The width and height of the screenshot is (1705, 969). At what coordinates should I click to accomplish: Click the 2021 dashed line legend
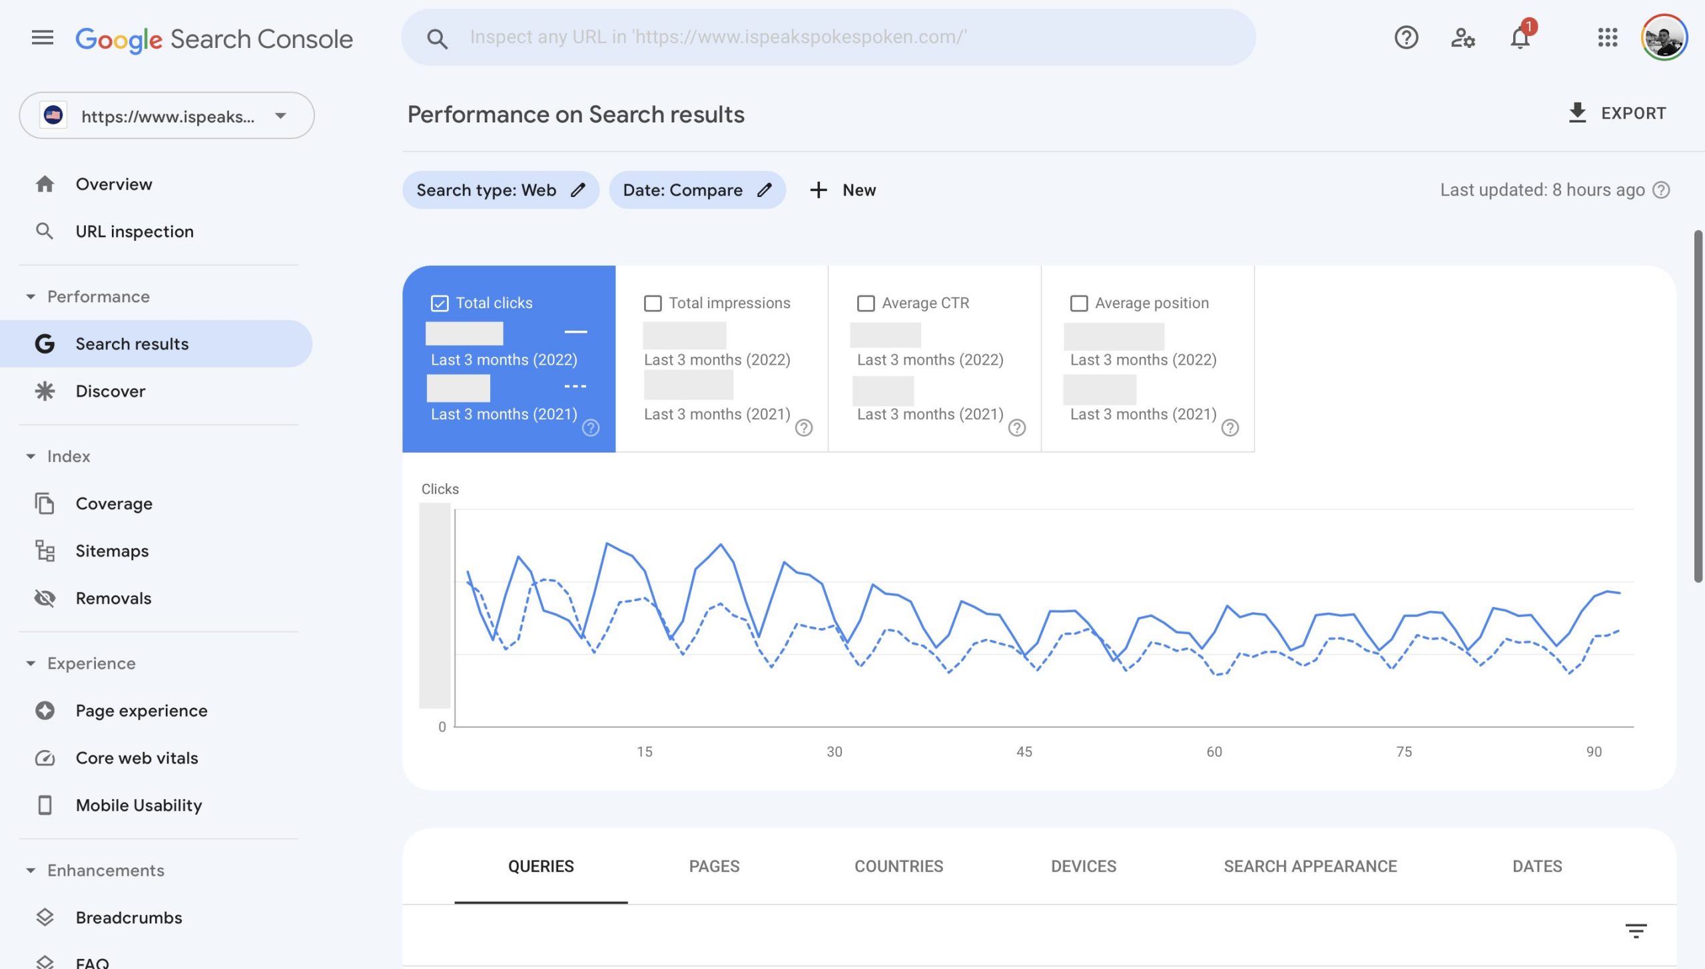point(575,386)
